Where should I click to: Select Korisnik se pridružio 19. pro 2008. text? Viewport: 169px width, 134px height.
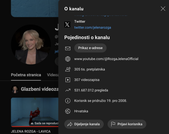point(101,101)
